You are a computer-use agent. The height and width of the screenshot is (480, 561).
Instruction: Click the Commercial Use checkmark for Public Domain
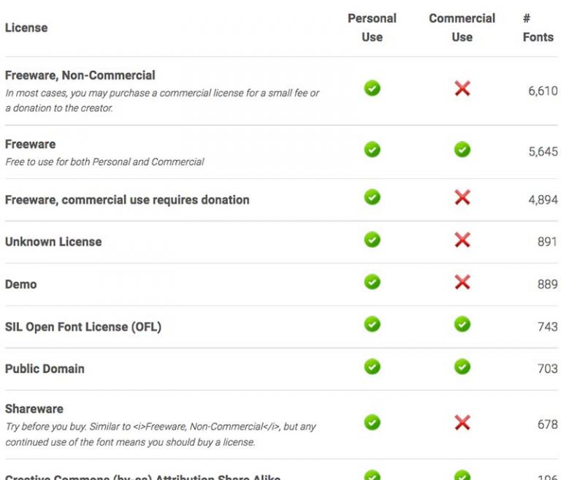462,367
